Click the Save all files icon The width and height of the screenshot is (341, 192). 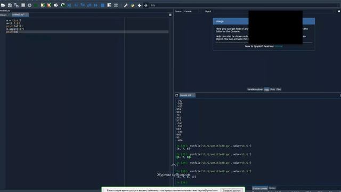(x=17, y=5)
